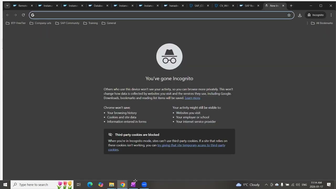Launch Microsoft Edge from taskbar
This screenshot has height=189, width=336.
(90, 185)
